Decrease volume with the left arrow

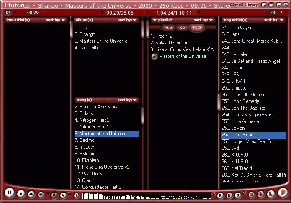pyautogui.click(x=199, y=13)
